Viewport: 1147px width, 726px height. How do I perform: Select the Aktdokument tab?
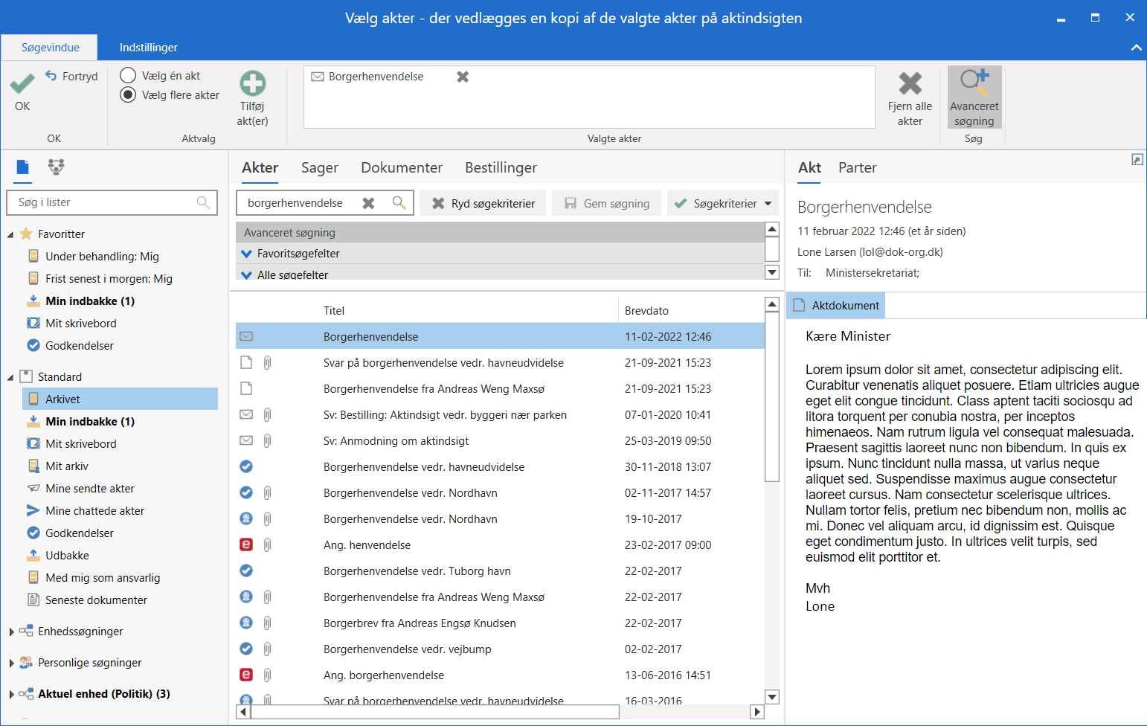point(836,305)
